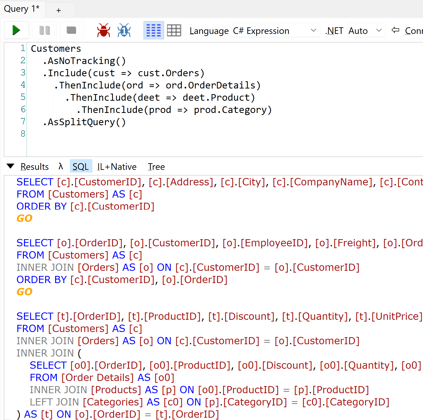Click the connection back-arrow icon
423x420 pixels.
(x=395, y=30)
